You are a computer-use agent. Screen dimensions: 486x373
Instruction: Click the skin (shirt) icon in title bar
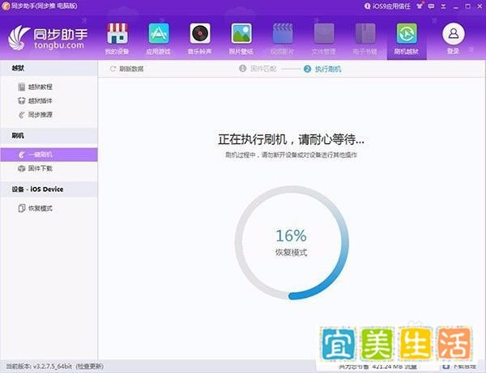click(x=420, y=6)
